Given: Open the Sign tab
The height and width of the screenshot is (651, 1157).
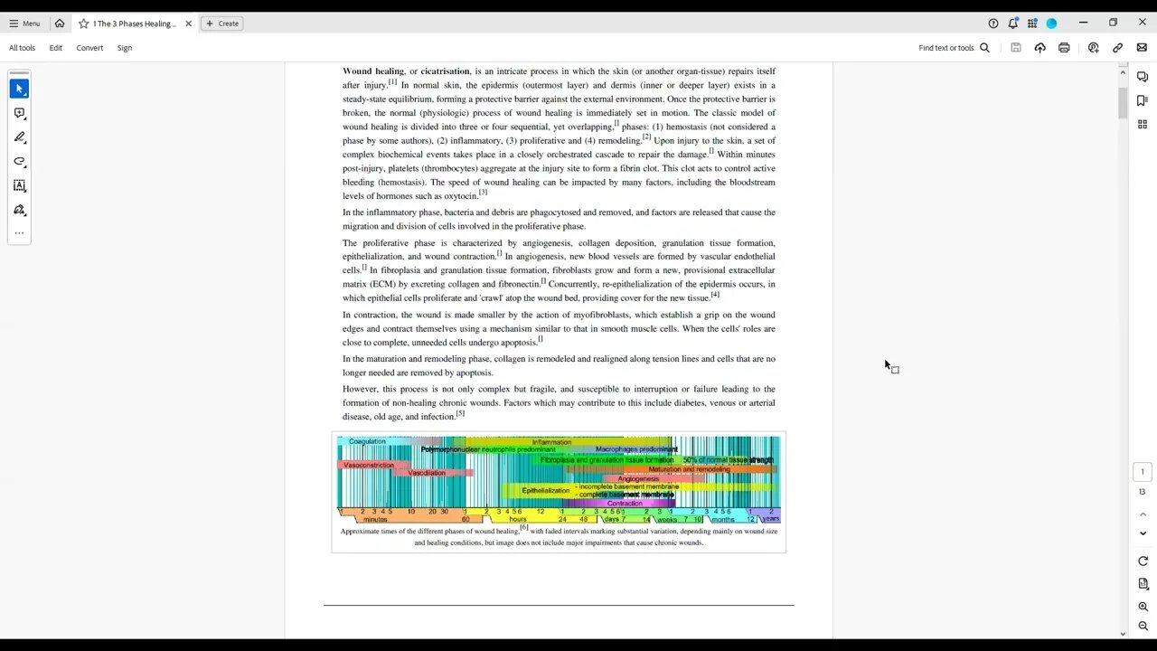Looking at the screenshot, I should (125, 48).
